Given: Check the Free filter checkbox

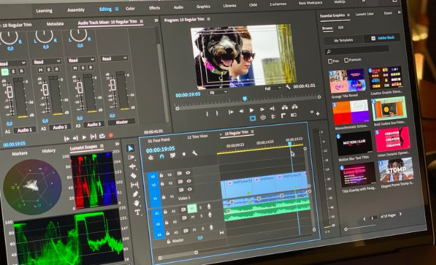Looking at the screenshot, I should point(330,61).
